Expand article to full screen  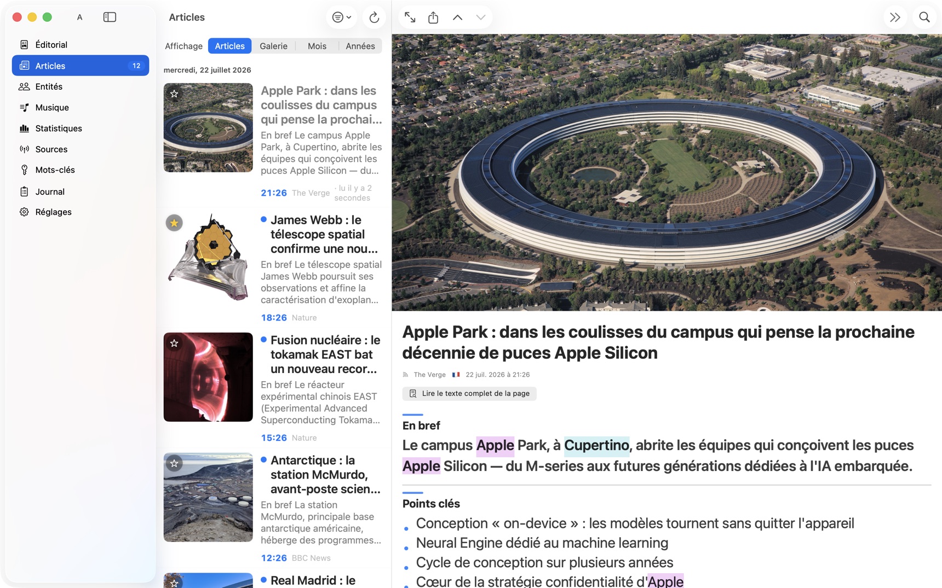(410, 18)
